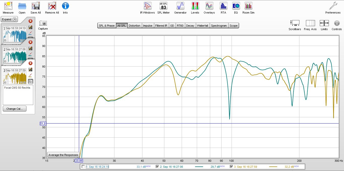The image size is (344, 171).
Task: Open the GD tab
Action: tap(172, 26)
